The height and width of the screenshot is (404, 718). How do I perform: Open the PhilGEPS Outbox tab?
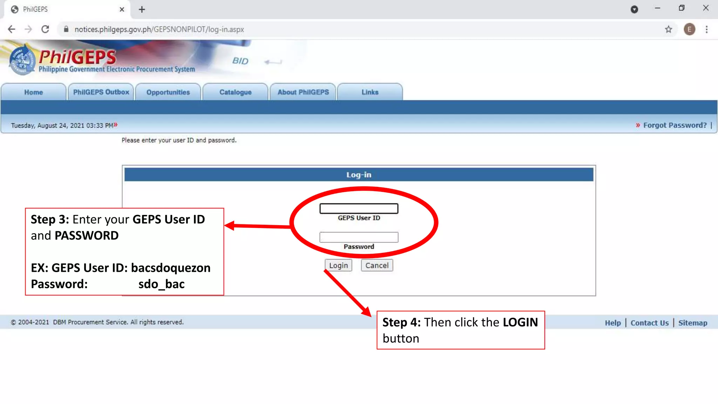coord(101,92)
